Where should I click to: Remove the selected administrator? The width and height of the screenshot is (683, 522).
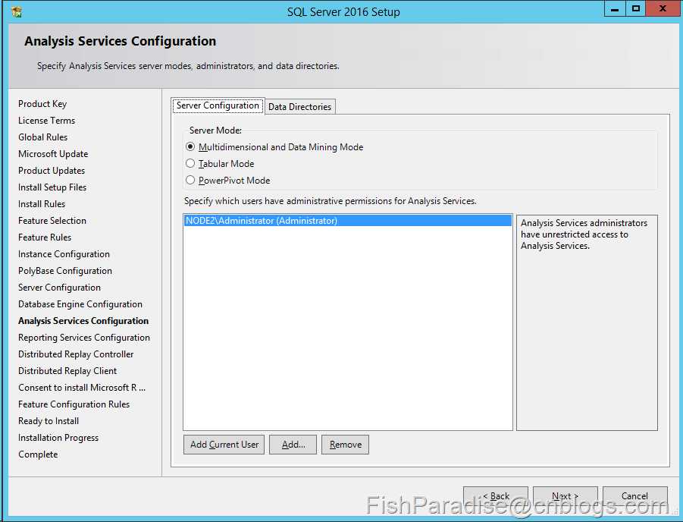pyautogui.click(x=345, y=445)
